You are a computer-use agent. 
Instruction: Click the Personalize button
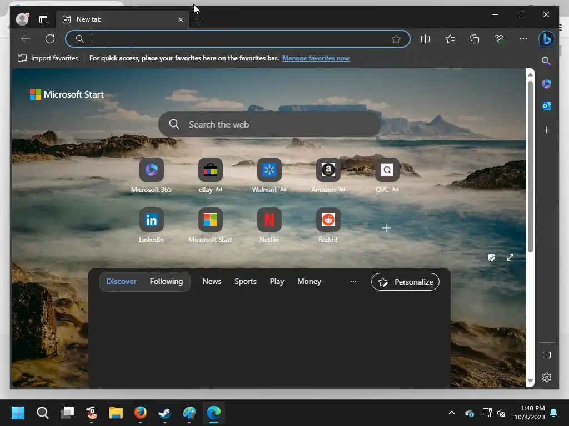tap(405, 282)
